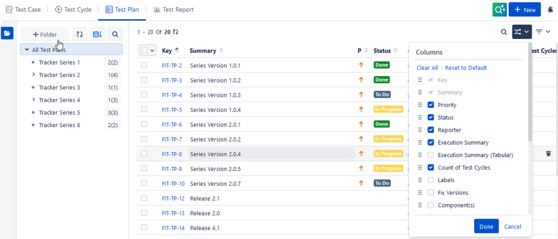Enable the Fix Versions column checkbox
The image size is (558, 239).
click(431, 192)
